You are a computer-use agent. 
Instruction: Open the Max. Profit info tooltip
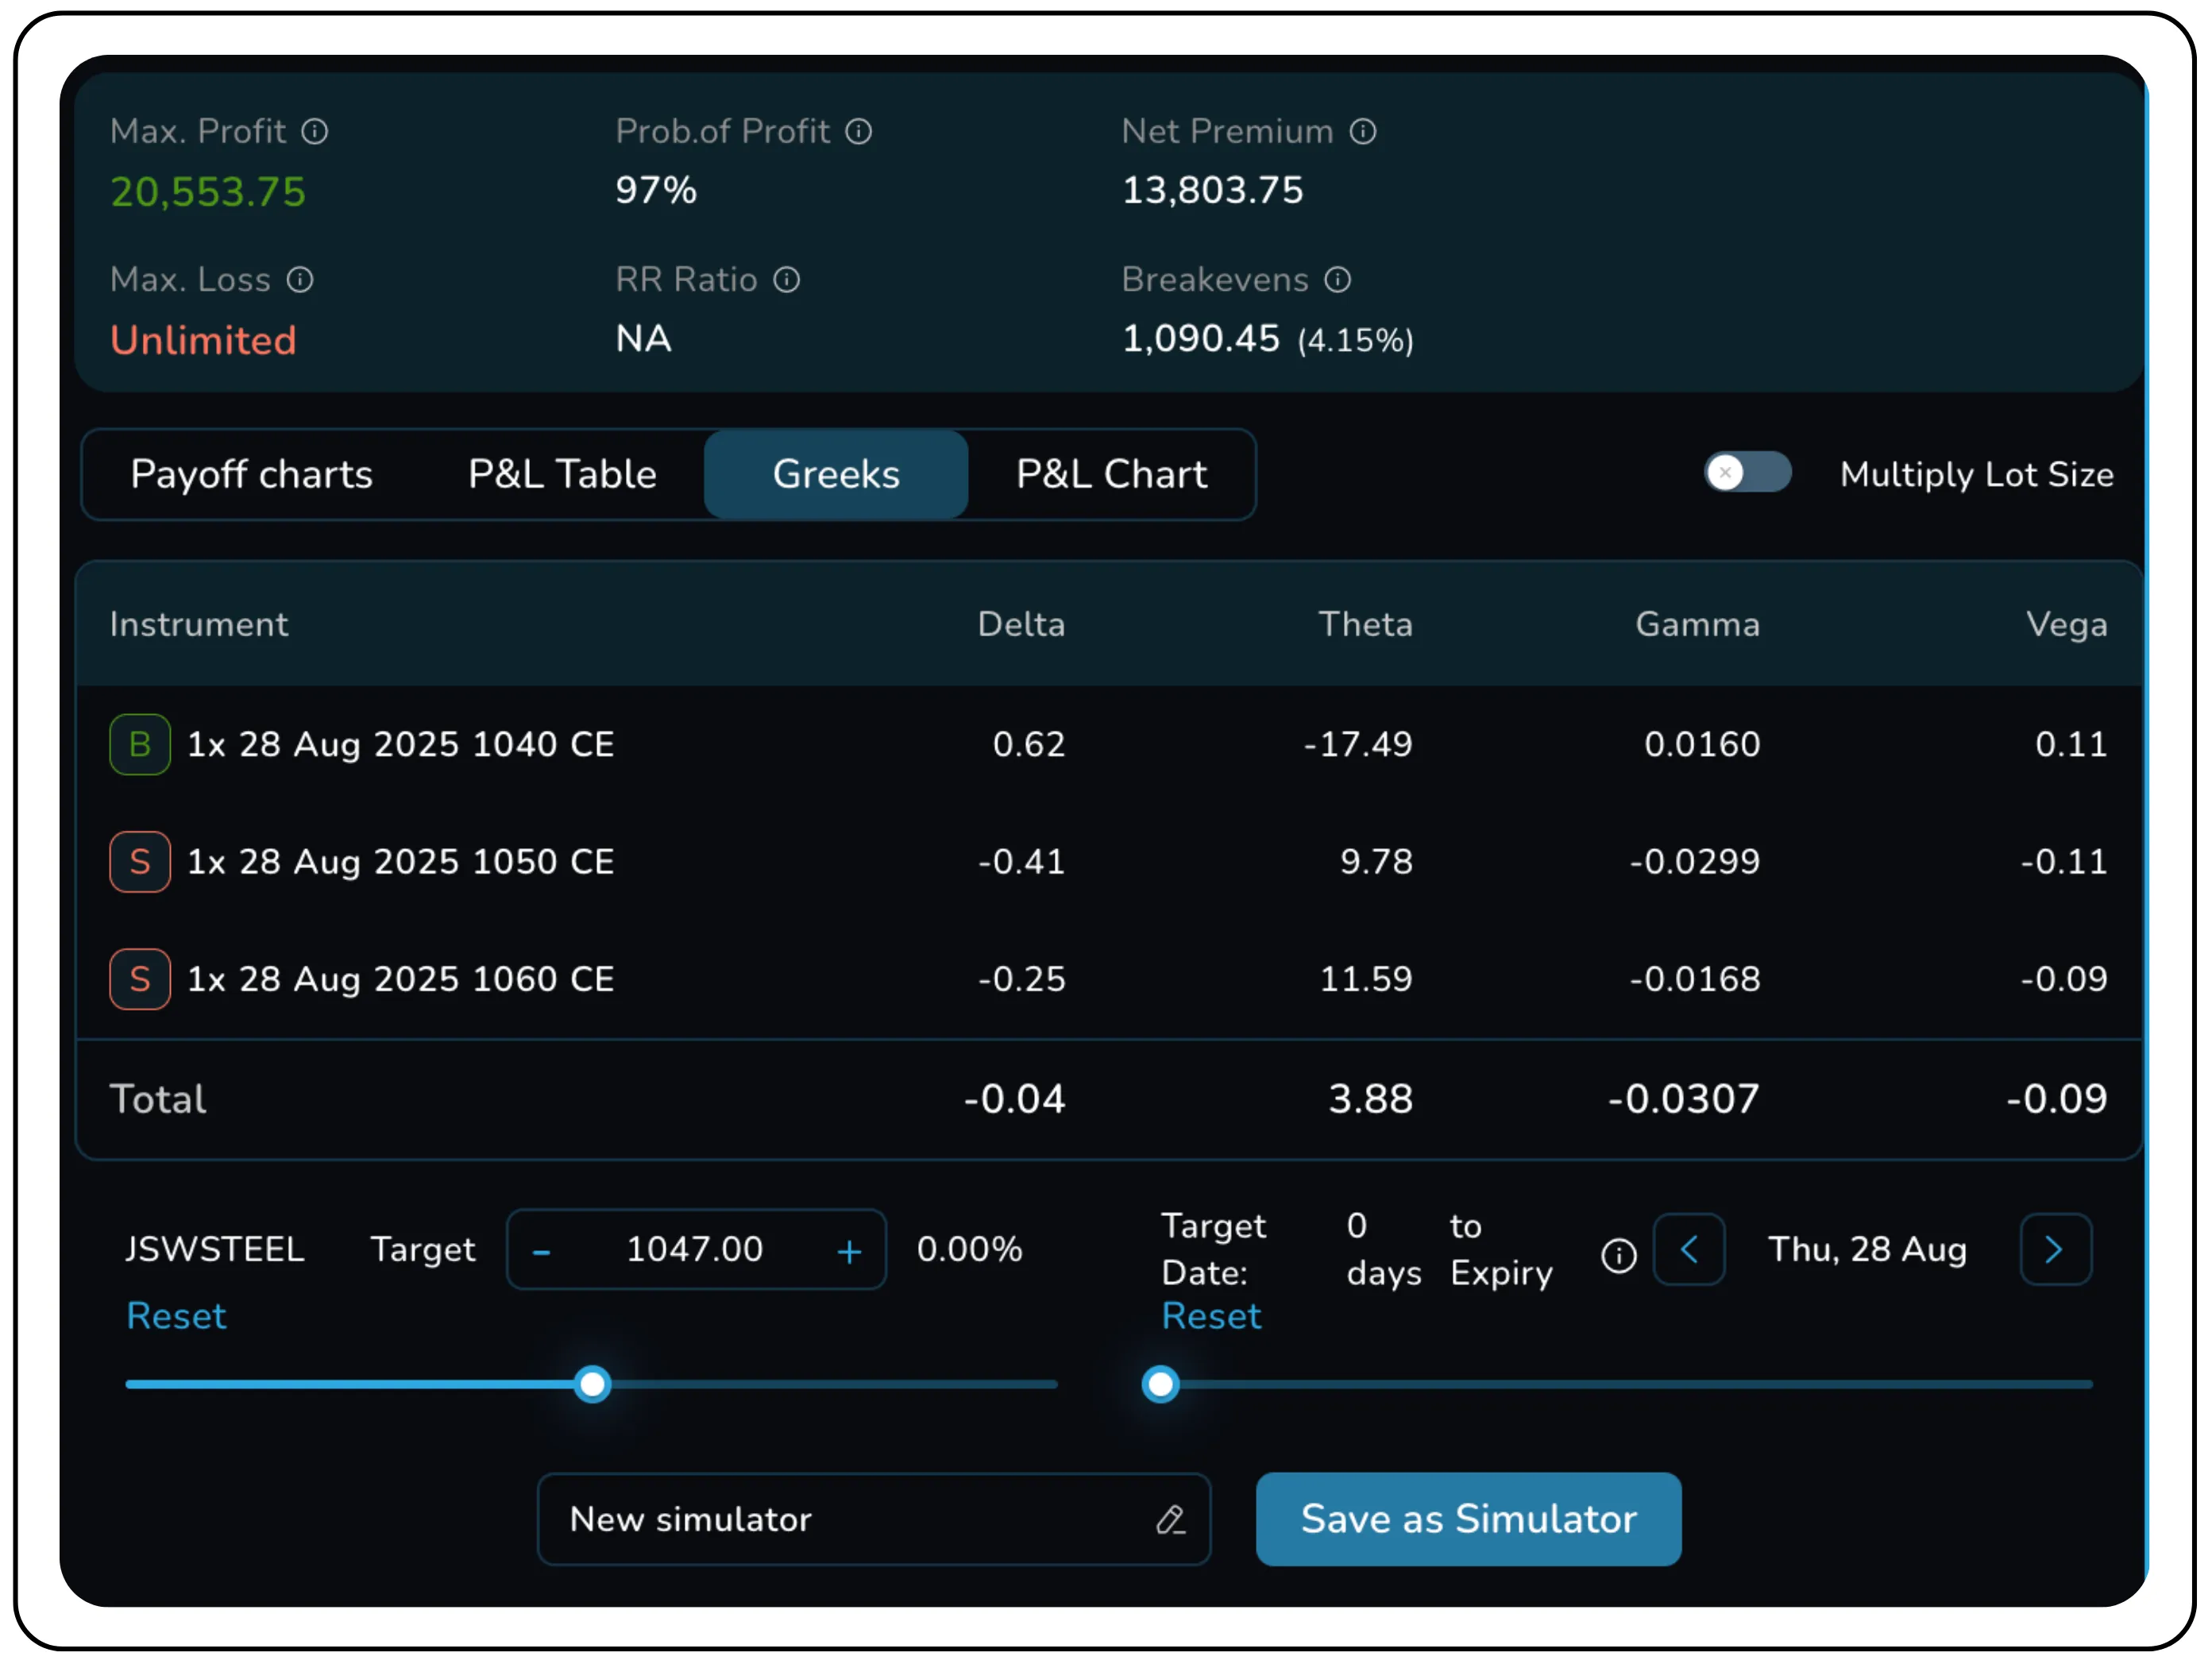[x=315, y=130]
